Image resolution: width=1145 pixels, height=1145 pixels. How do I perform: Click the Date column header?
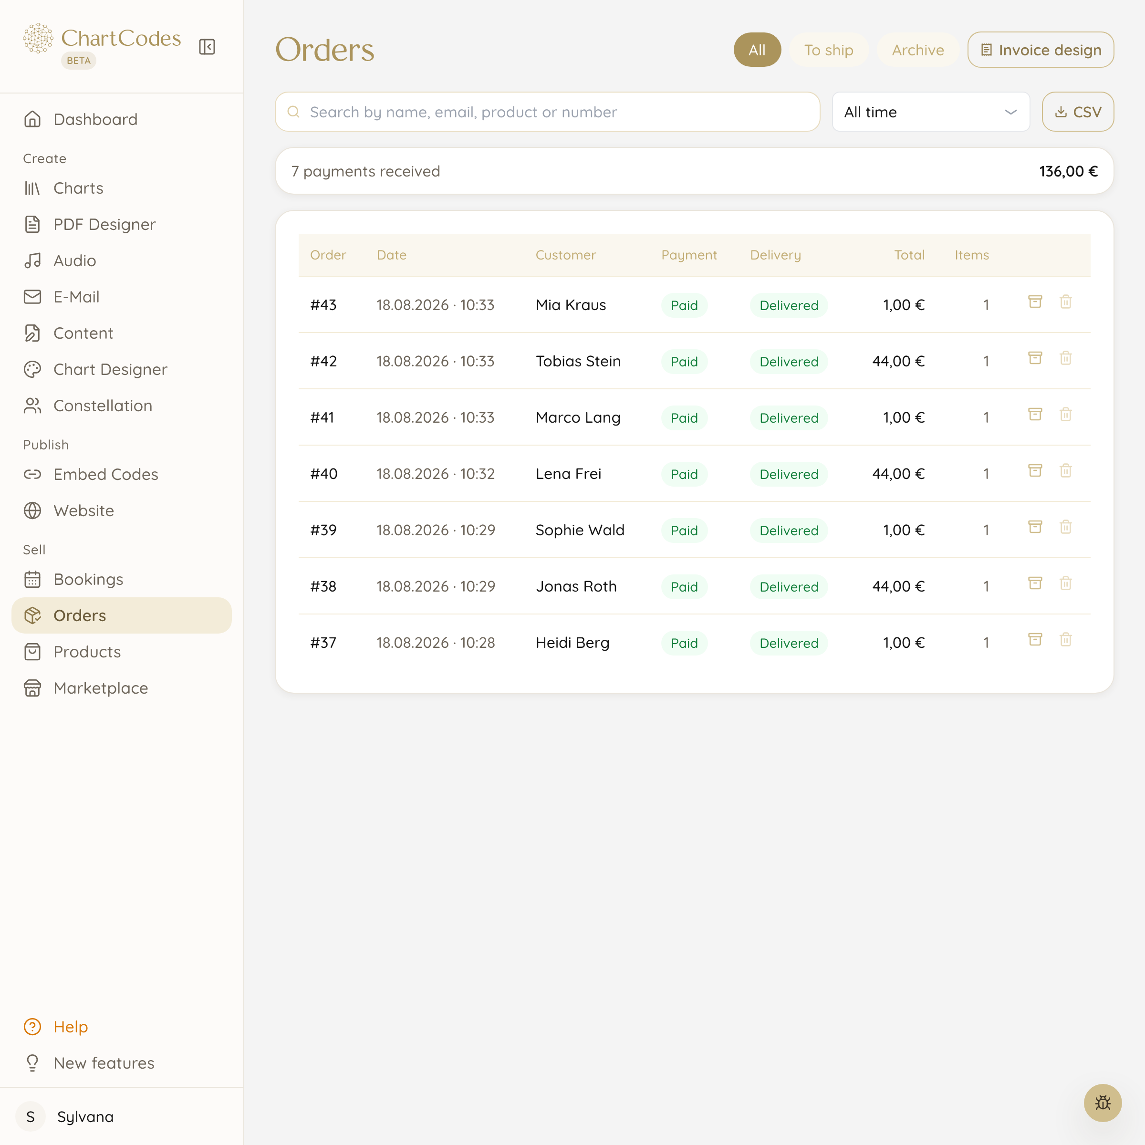click(x=391, y=255)
